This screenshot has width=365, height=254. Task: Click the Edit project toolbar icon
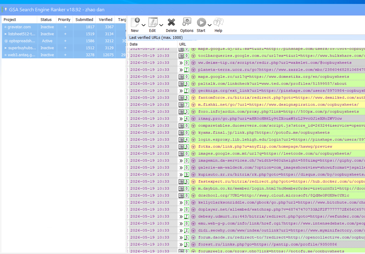pyautogui.click(x=153, y=22)
